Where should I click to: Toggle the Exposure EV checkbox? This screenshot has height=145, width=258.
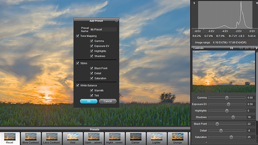point(92,46)
